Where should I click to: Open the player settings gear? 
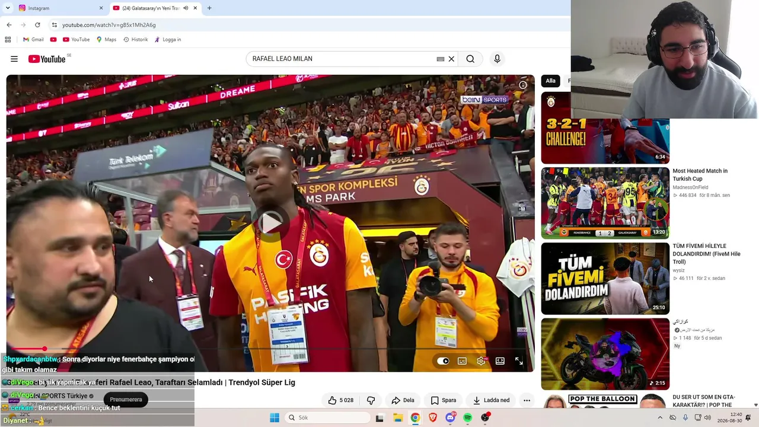481,361
